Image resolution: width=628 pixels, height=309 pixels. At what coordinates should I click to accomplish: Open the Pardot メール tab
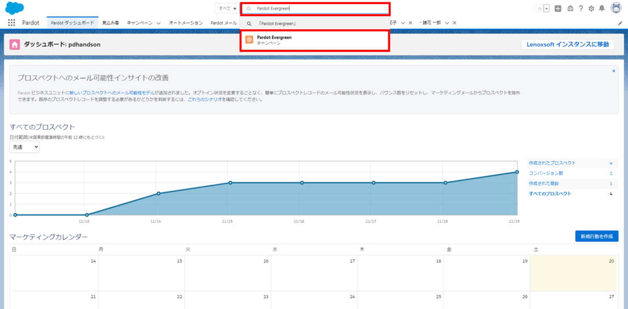[x=224, y=23]
